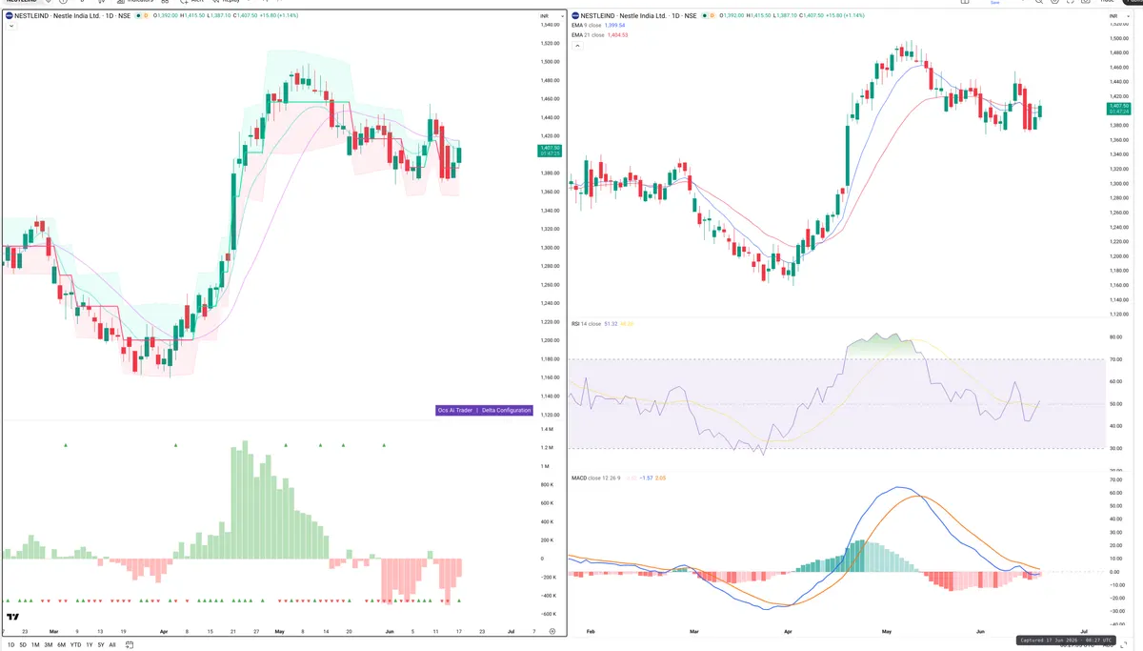Click left chart current price label 1,407.50
This screenshot has height=651, width=1143.
tap(550, 151)
